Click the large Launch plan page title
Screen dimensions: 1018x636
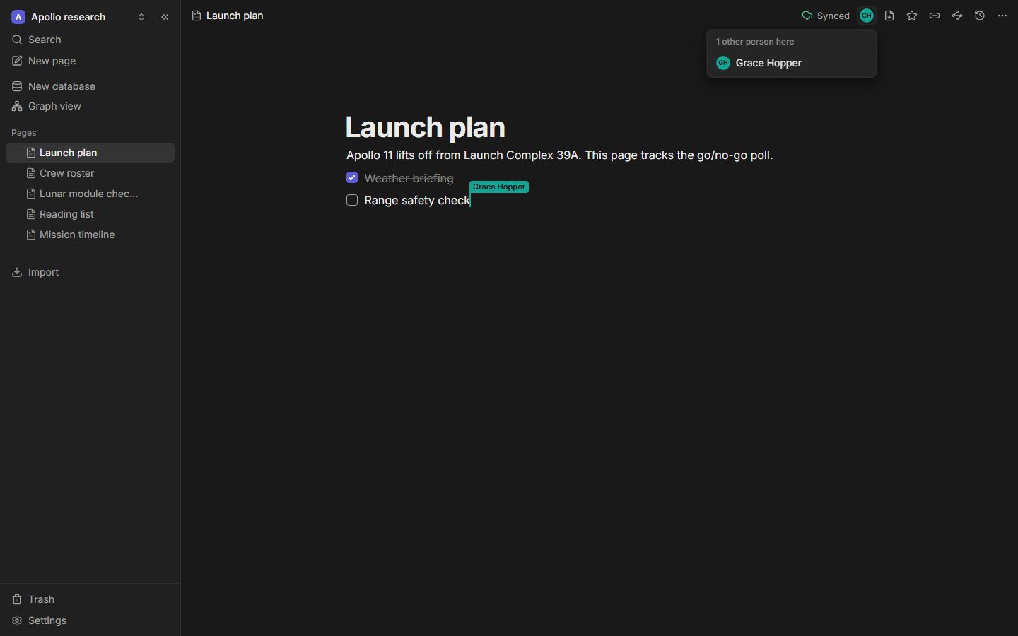click(426, 127)
